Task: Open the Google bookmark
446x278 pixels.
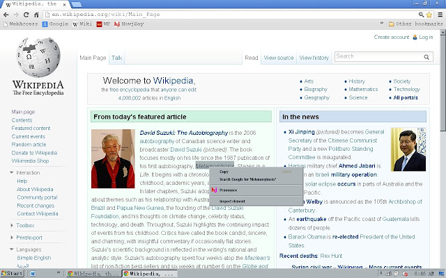Action: pyautogui.click(x=55, y=24)
